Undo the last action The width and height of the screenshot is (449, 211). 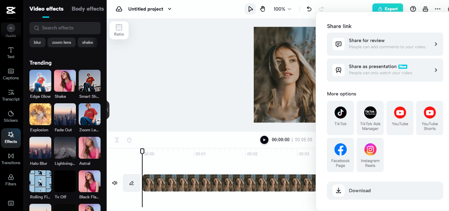coord(309,9)
